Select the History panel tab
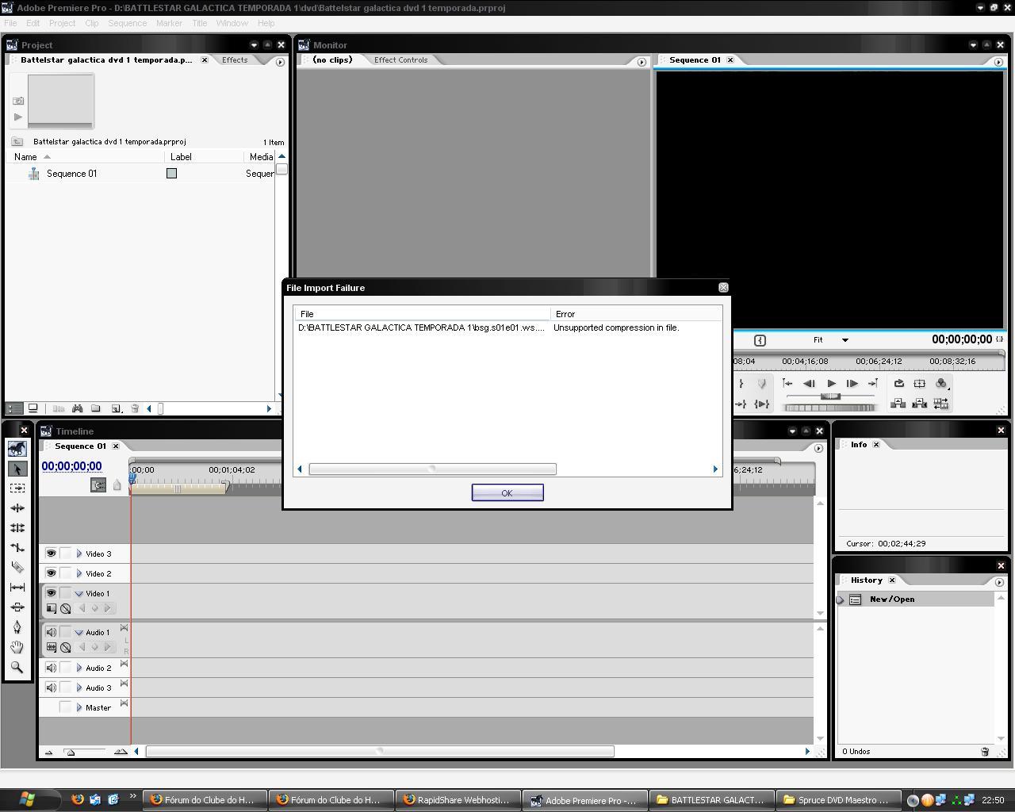Image resolution: width=1015 pixels, height=812 pixels. tap(867, 580)
